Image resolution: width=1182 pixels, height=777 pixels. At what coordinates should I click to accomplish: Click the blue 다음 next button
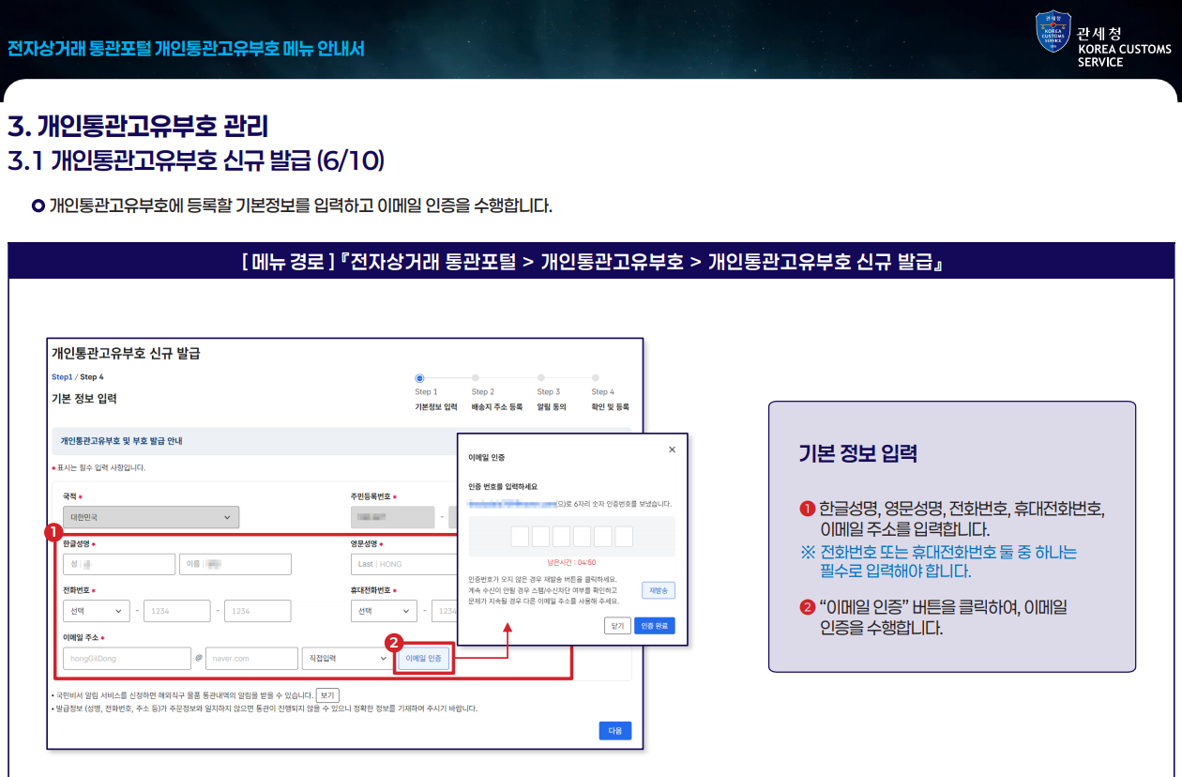pos(615,730)
